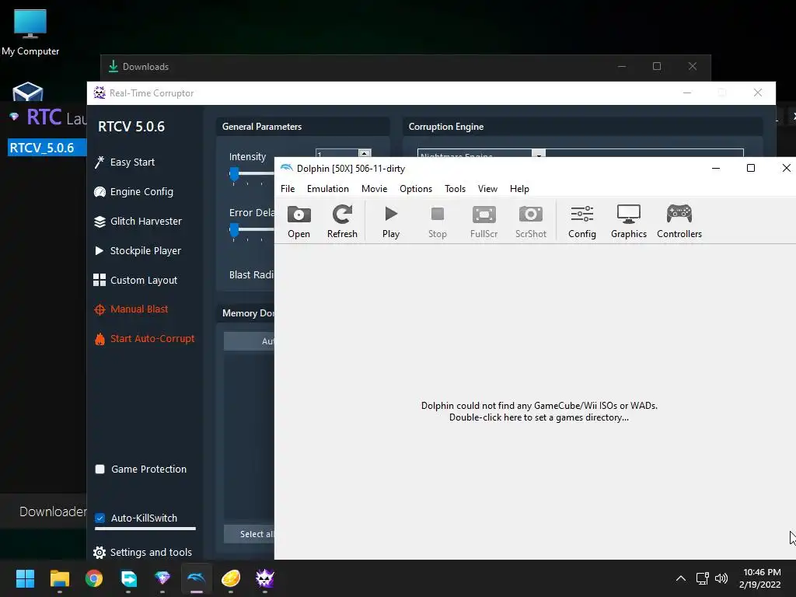Image resolution: width=796 pixels, height=597 pixels.
Task: Click Start Auto-Corrupt in RTCV
Action: [x=144, y=339]
